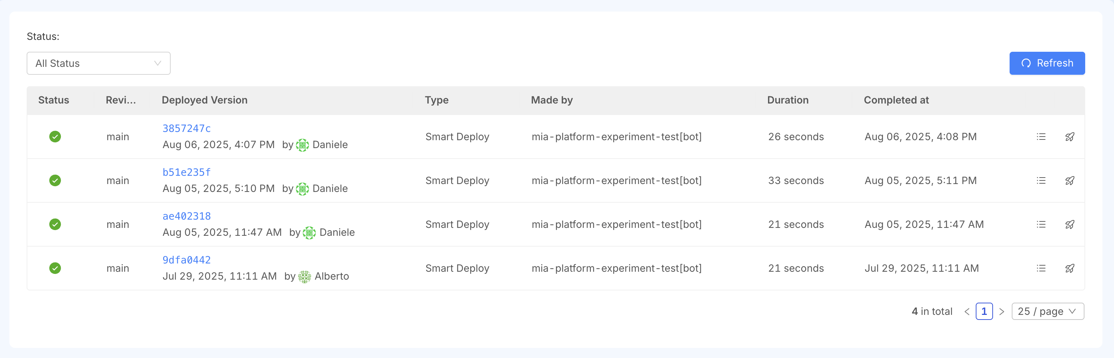Expand the 25 / page size selector

pyautogui.click(x=1047, y=311)
